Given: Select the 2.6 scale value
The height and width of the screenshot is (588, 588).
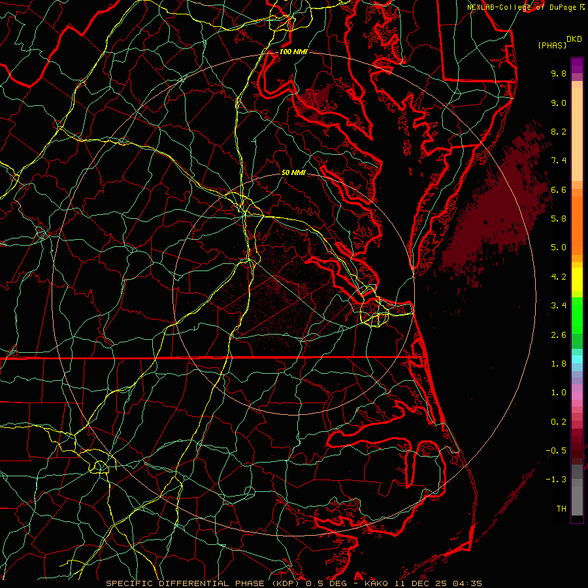Looking at the screenshot, I should 559,335.
